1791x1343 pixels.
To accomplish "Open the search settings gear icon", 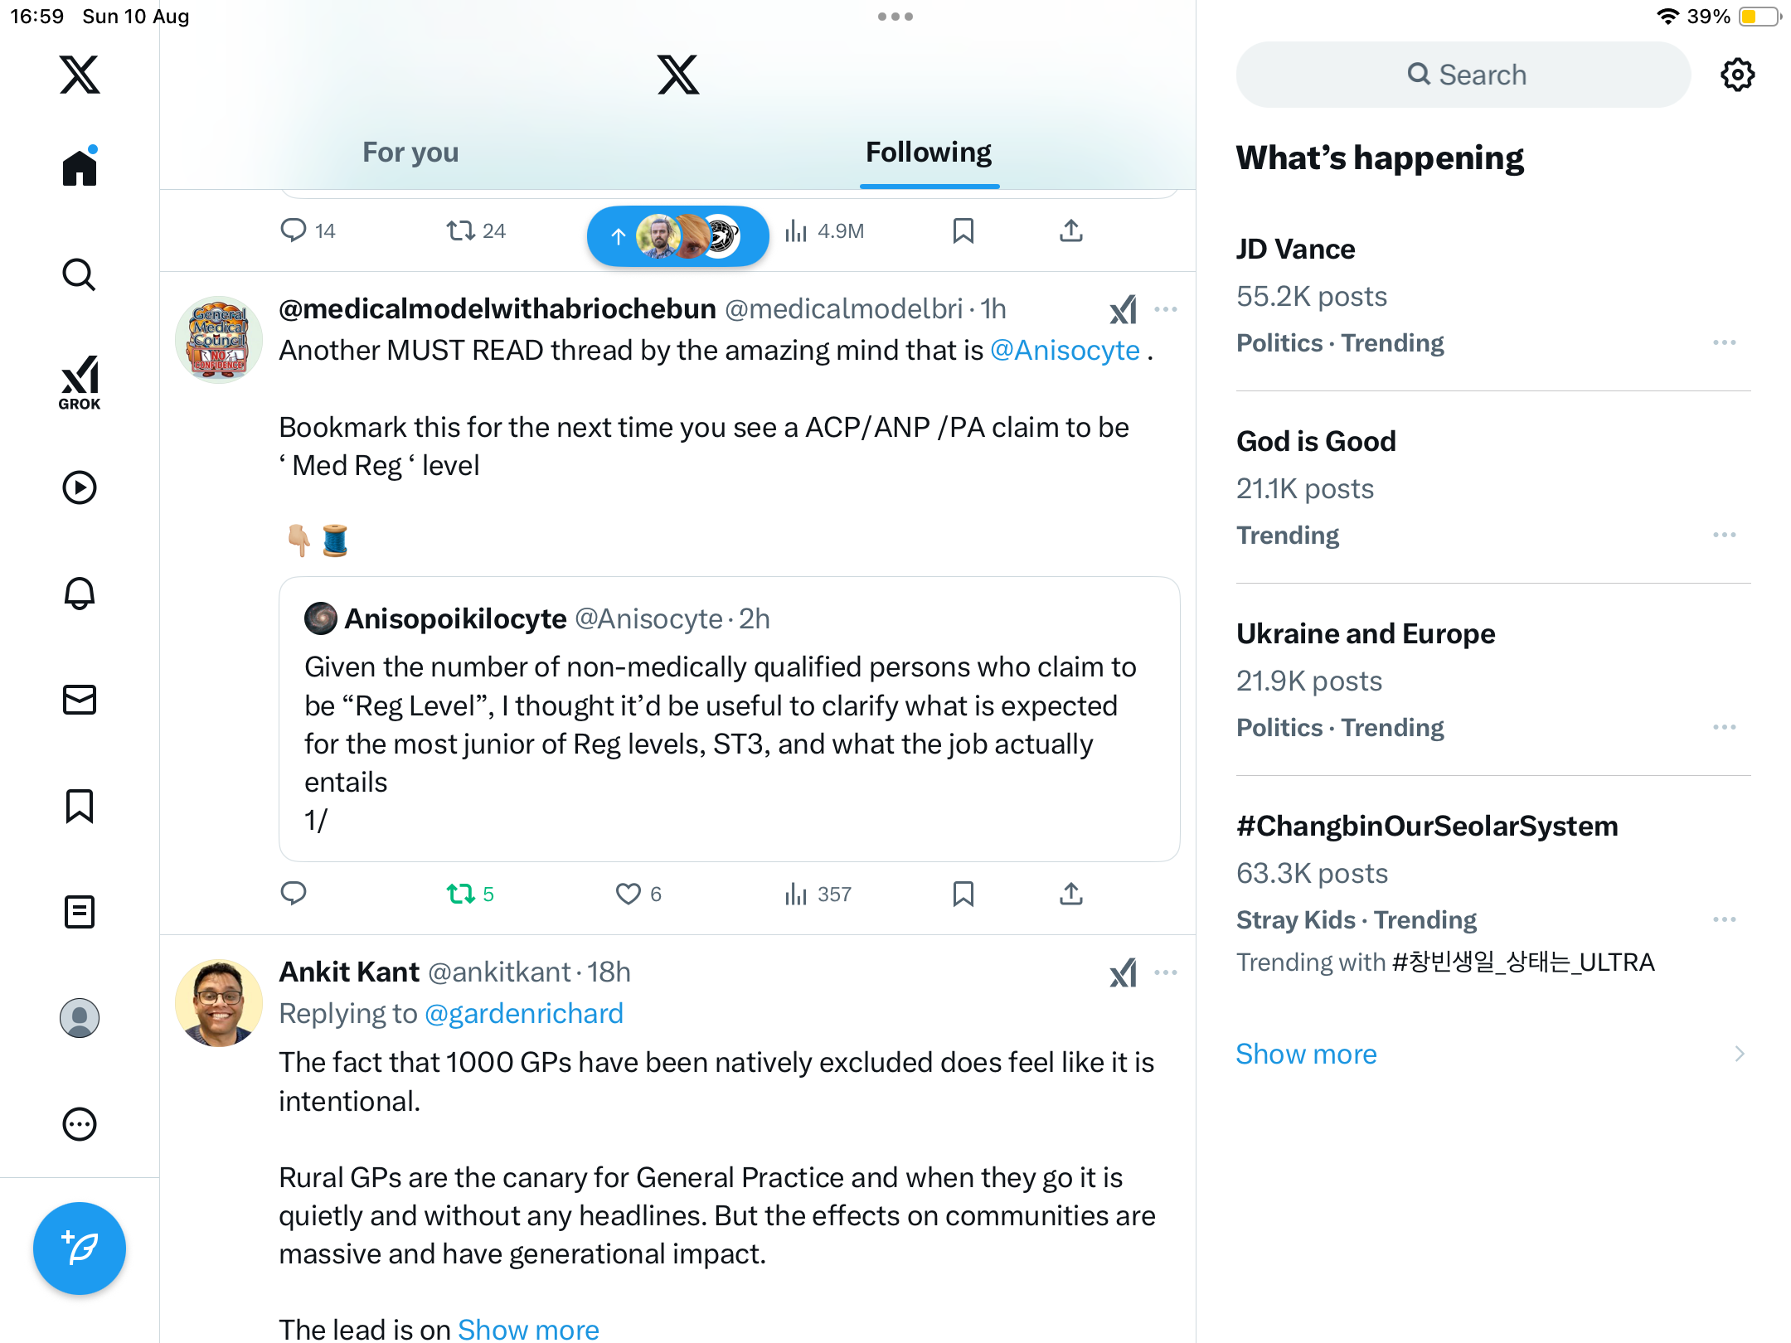I will [1737, 75].
